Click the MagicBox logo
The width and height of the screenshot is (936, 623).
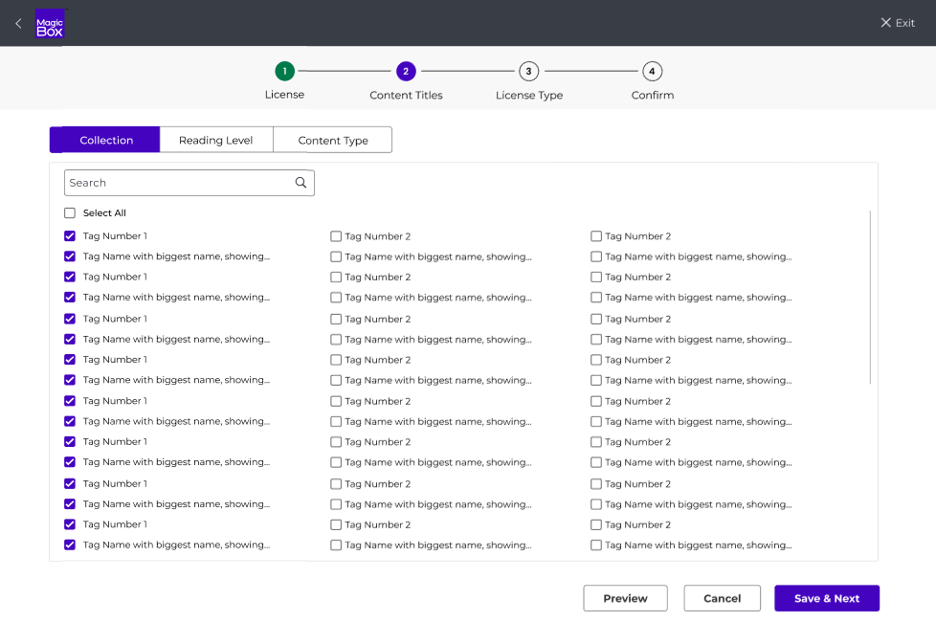[50, 24]
